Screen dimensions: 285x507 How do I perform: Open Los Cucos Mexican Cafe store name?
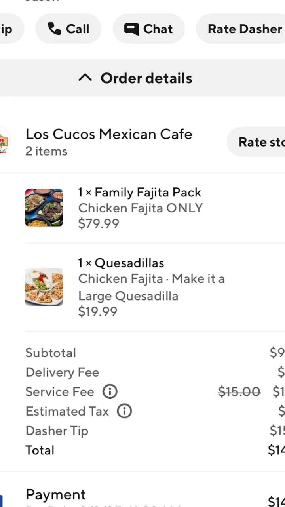tap(109, 134)
